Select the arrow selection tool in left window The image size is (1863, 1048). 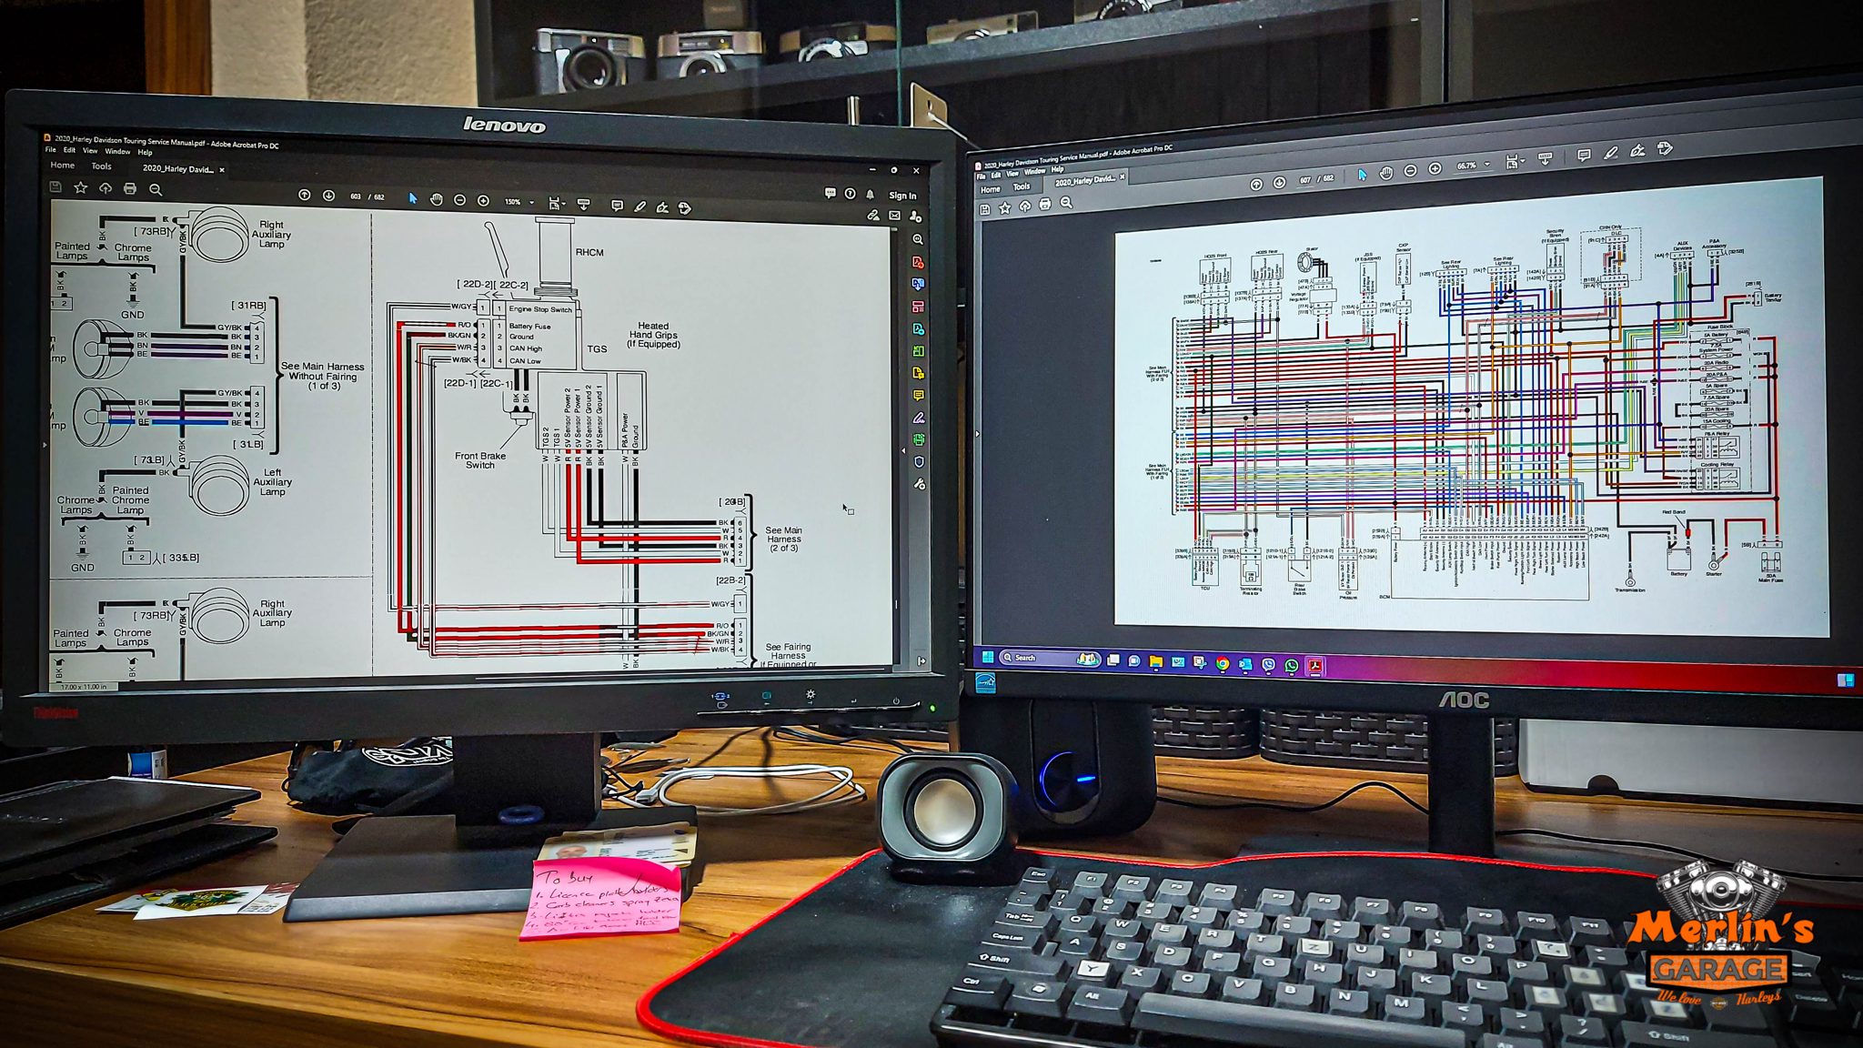413,198
